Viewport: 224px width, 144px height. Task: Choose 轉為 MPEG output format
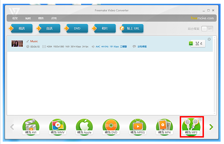[x=138, y=127]
